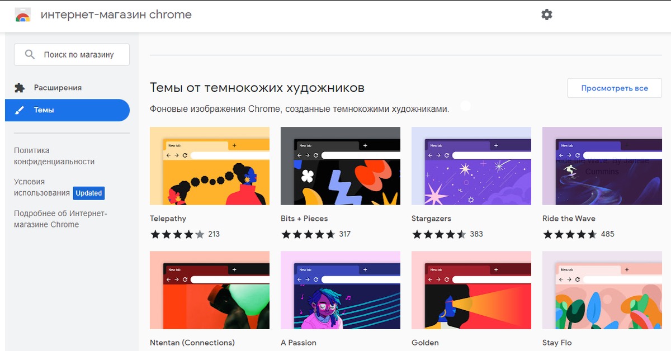Click the Extensions puzzle piece icon
Viewport: 671px width, 351px height.
point(20,88)
